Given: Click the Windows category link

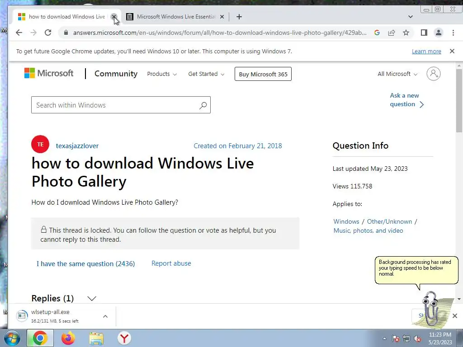Looking at the screenshot, I should (346, 221).
